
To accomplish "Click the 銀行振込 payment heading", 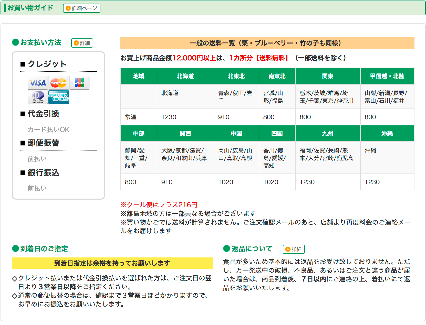I will pyautogui.click(x=43, y=172).
